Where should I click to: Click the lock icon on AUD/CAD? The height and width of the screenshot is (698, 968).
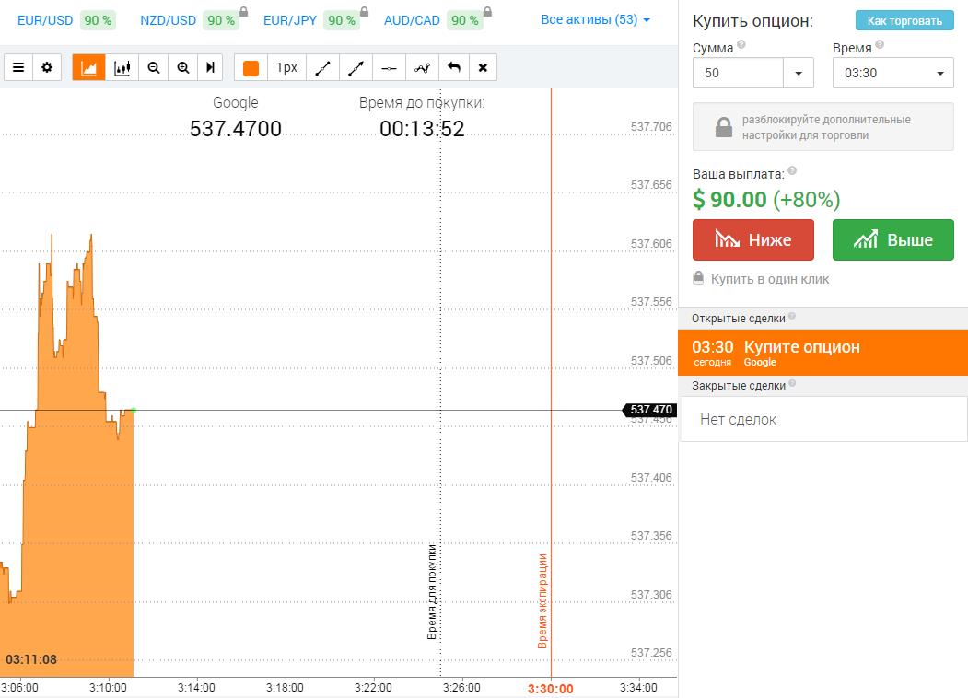point(488,12)
